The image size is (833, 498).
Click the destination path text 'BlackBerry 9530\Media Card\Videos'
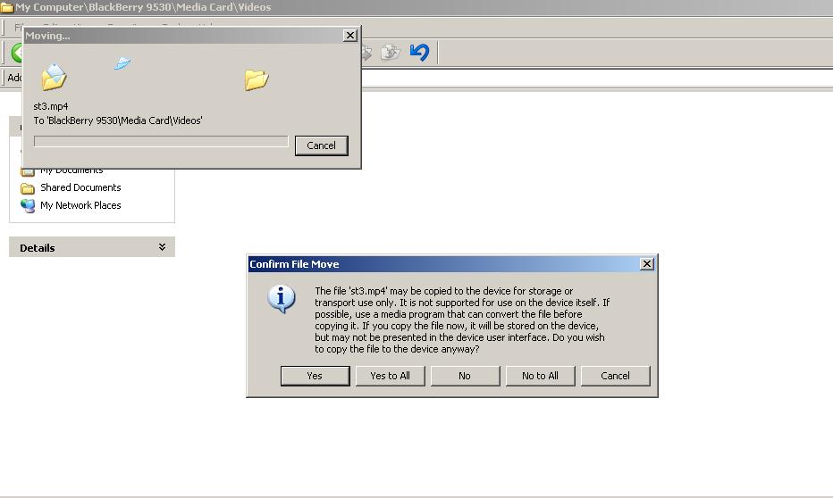click(125, 120)
